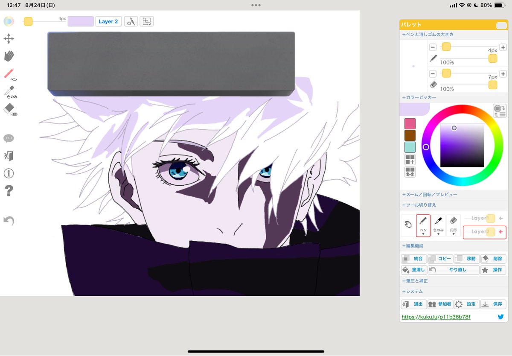
Task: Select the 円形 eraser in the left sidebar
Action: 10,110
